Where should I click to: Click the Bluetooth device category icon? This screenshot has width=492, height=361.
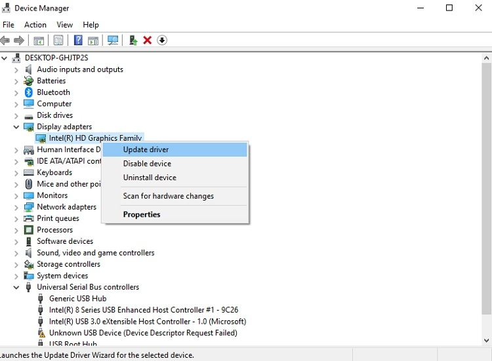tap(28, 92)
